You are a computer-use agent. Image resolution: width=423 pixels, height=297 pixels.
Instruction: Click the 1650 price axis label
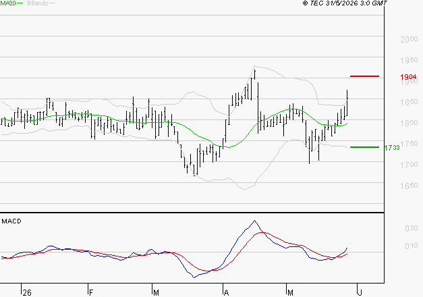409,186
